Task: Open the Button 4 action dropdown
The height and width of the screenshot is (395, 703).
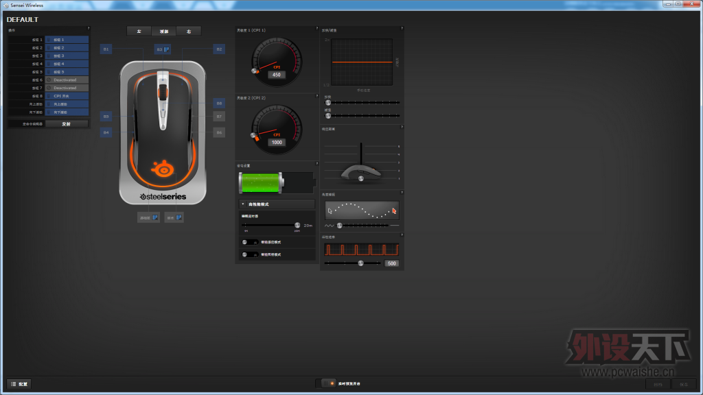Action: [x=67, y=64]
